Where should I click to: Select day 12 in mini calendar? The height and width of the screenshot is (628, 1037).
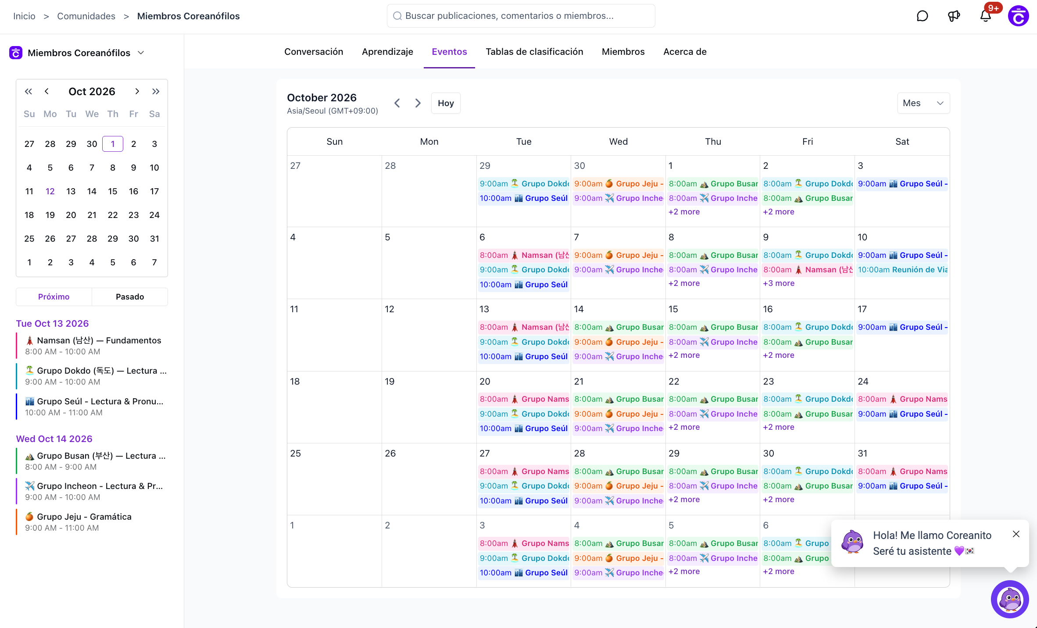50,191
